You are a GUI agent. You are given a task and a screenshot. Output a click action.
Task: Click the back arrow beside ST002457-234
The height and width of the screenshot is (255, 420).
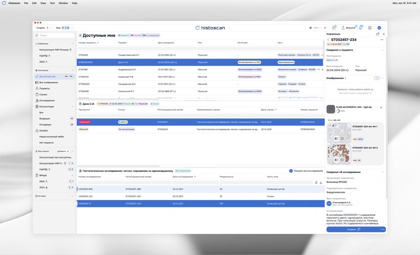pos(328,40)
